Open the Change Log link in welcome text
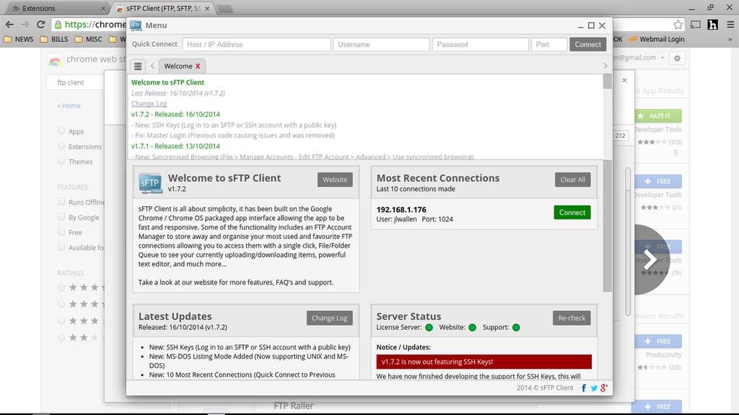 point(149,104)
